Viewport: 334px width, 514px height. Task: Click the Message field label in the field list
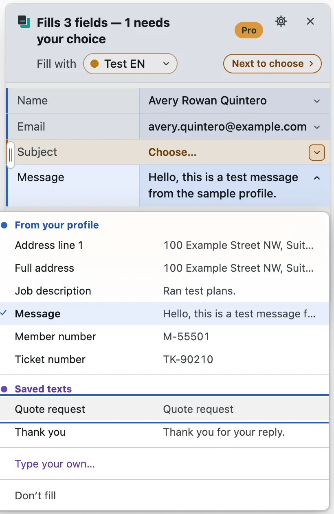coord(41,177)
